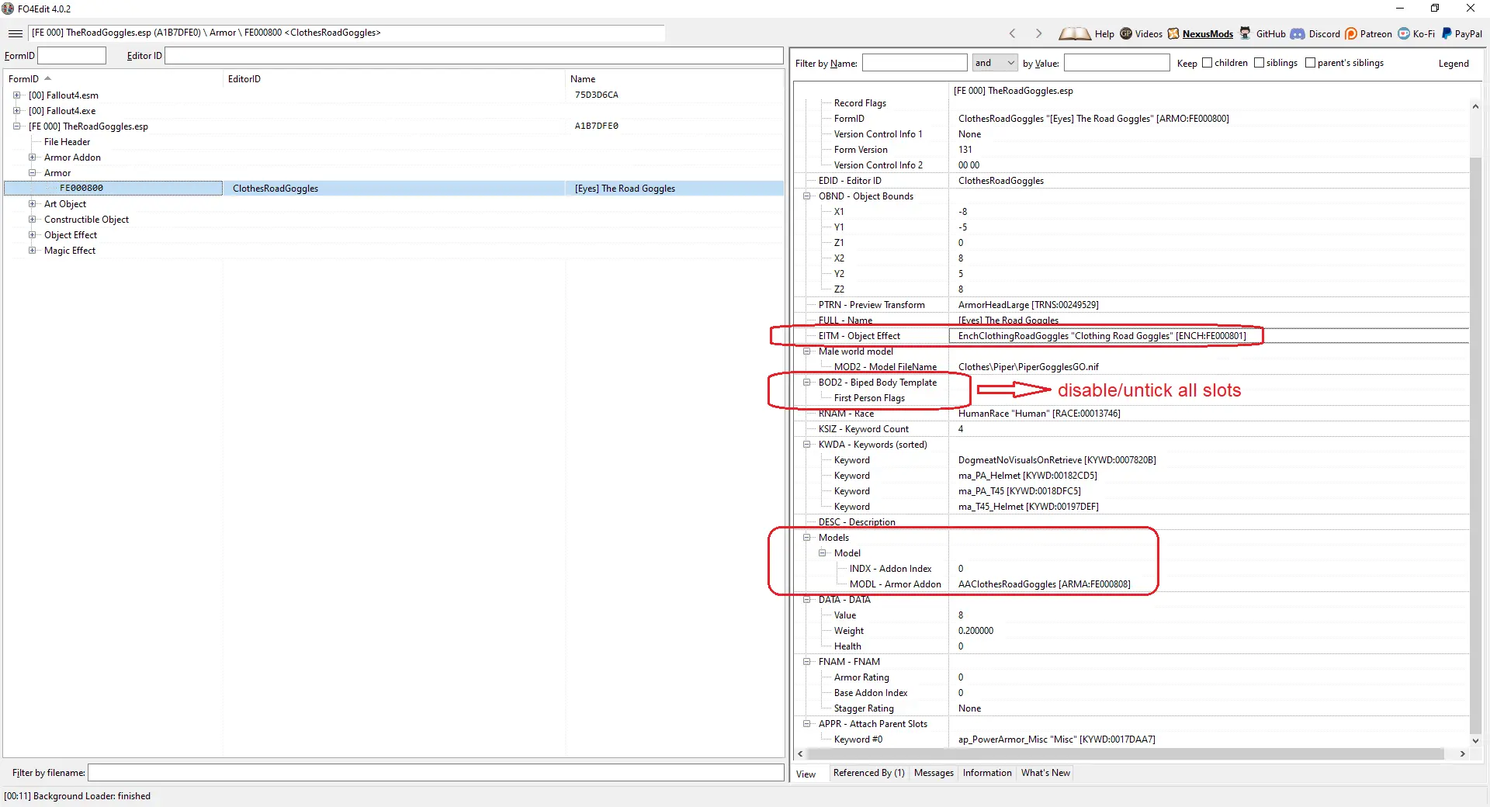Image resolution: width=1490 pixels, height=807 pixels.
Task: Expand the [00] Fallout4.exe node
Action: point(16,111)
